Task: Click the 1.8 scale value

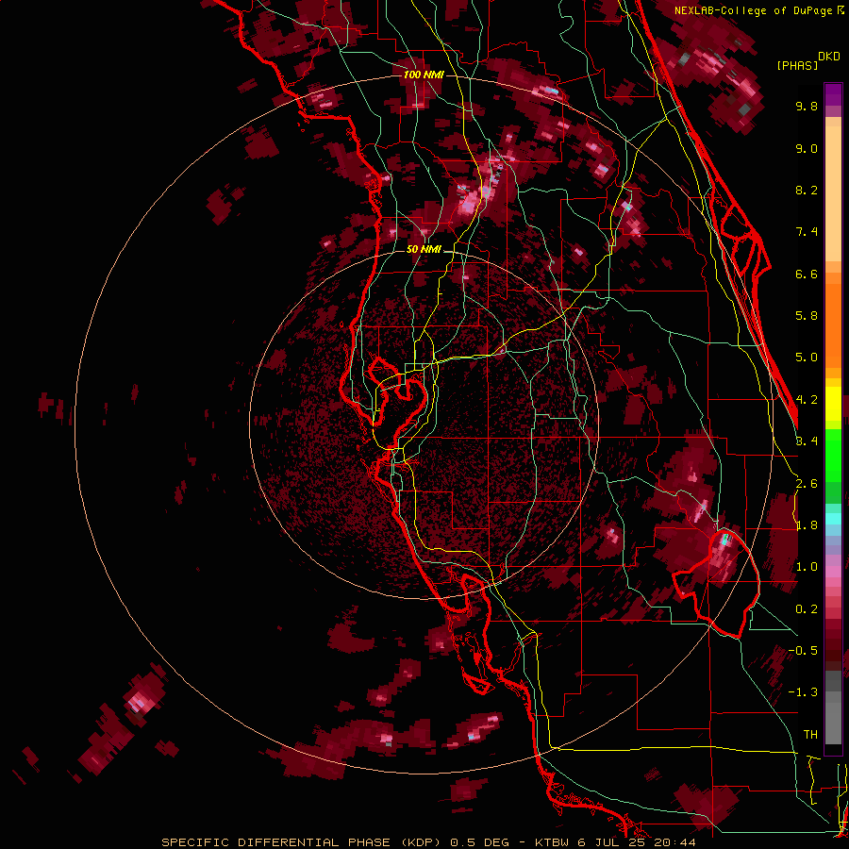Action: tap(807, 525)
